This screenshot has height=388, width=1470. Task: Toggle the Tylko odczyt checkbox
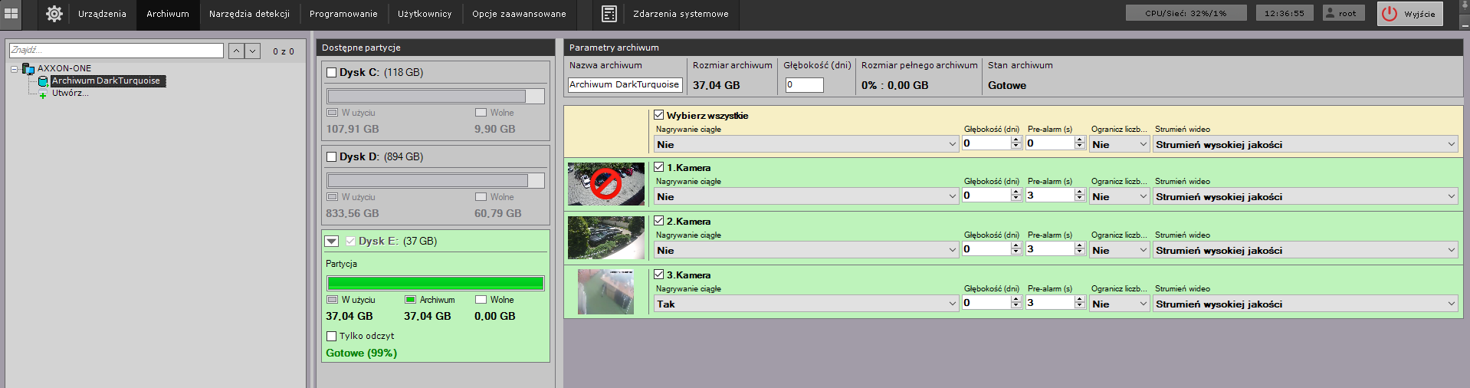332,336
